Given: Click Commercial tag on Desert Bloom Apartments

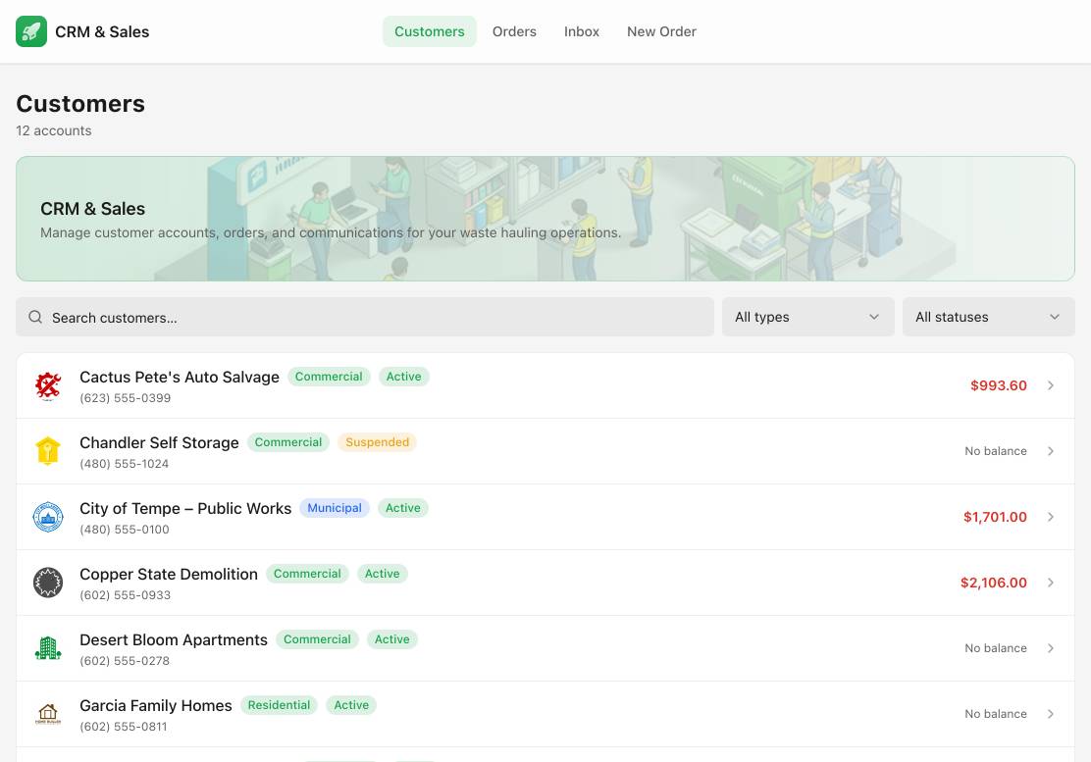Looking at the screenshot, I should tap(317, 639).
